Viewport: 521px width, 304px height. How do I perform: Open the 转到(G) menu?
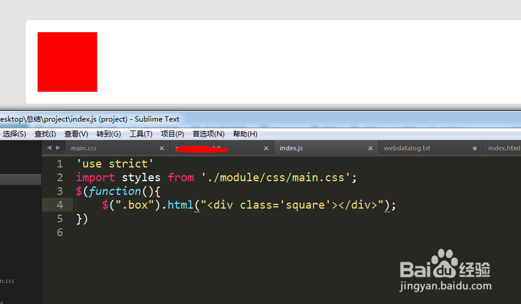tap(108, 134)
